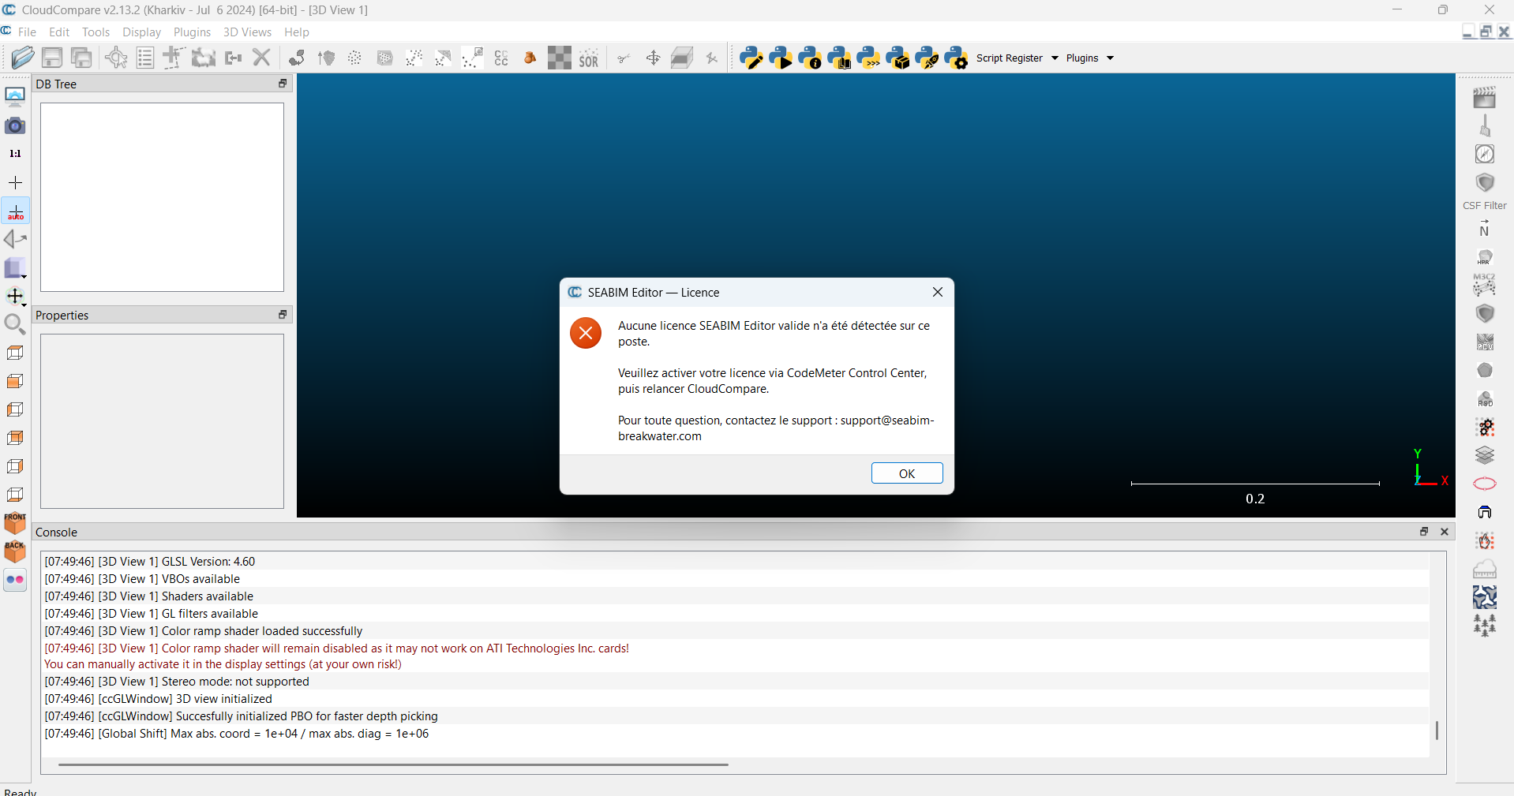Click the red ellipse plugin icon
The height and width of the screenshot is (796, 1514).
(x=1485, y=484)
